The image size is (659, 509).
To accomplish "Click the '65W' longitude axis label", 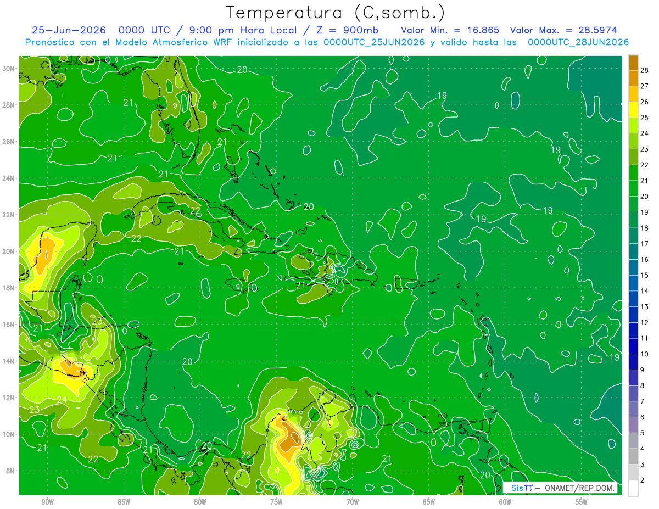I will point(429,502).
